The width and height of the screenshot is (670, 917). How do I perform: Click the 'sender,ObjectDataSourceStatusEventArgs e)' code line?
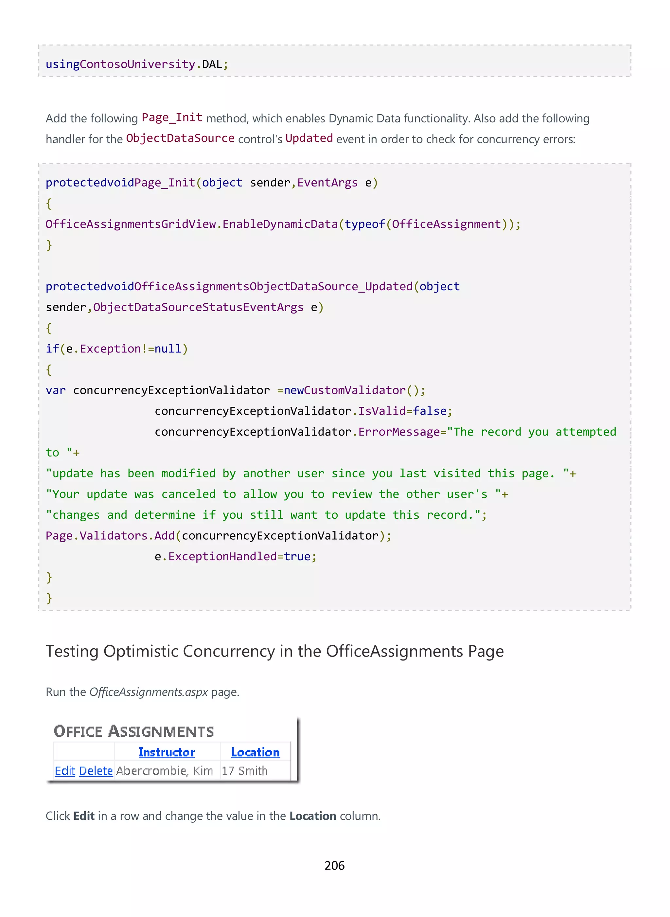pyautogui.click(x=185, y=307)
